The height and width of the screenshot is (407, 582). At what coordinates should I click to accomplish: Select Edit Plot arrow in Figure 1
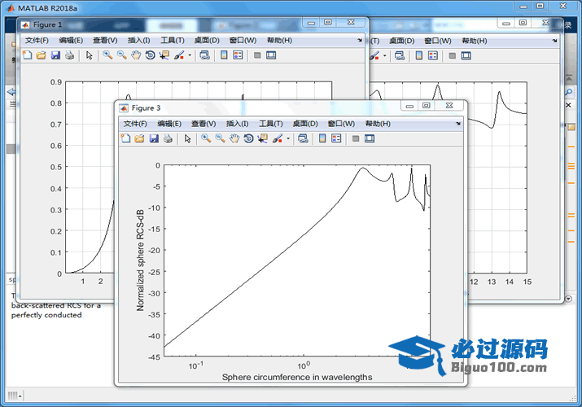pos(89,55)
